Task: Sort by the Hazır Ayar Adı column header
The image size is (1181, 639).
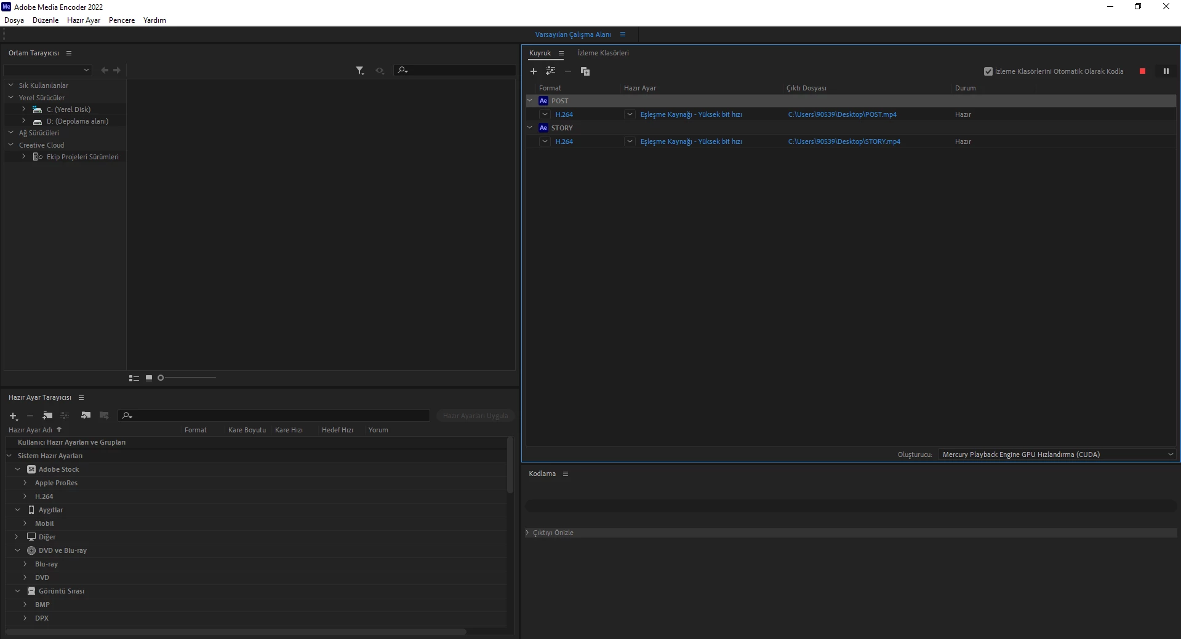Action: tap(31, 430)
